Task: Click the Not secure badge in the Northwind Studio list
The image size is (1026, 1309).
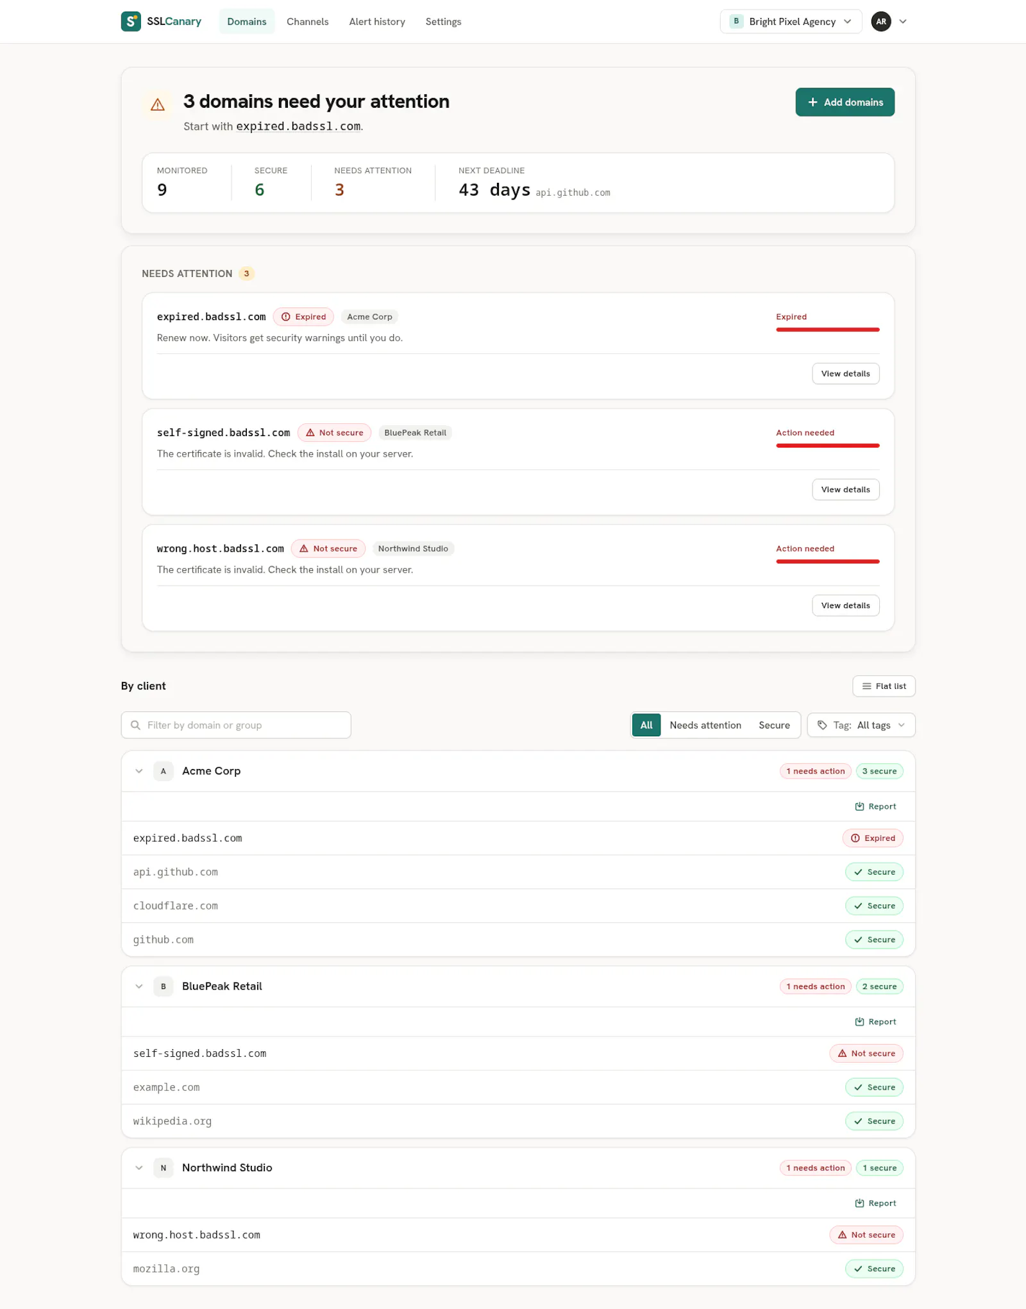Action: point(866,1235)
